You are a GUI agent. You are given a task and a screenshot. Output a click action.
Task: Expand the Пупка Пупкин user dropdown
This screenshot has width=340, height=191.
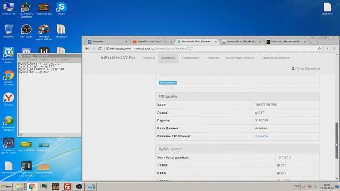(305, 68)
